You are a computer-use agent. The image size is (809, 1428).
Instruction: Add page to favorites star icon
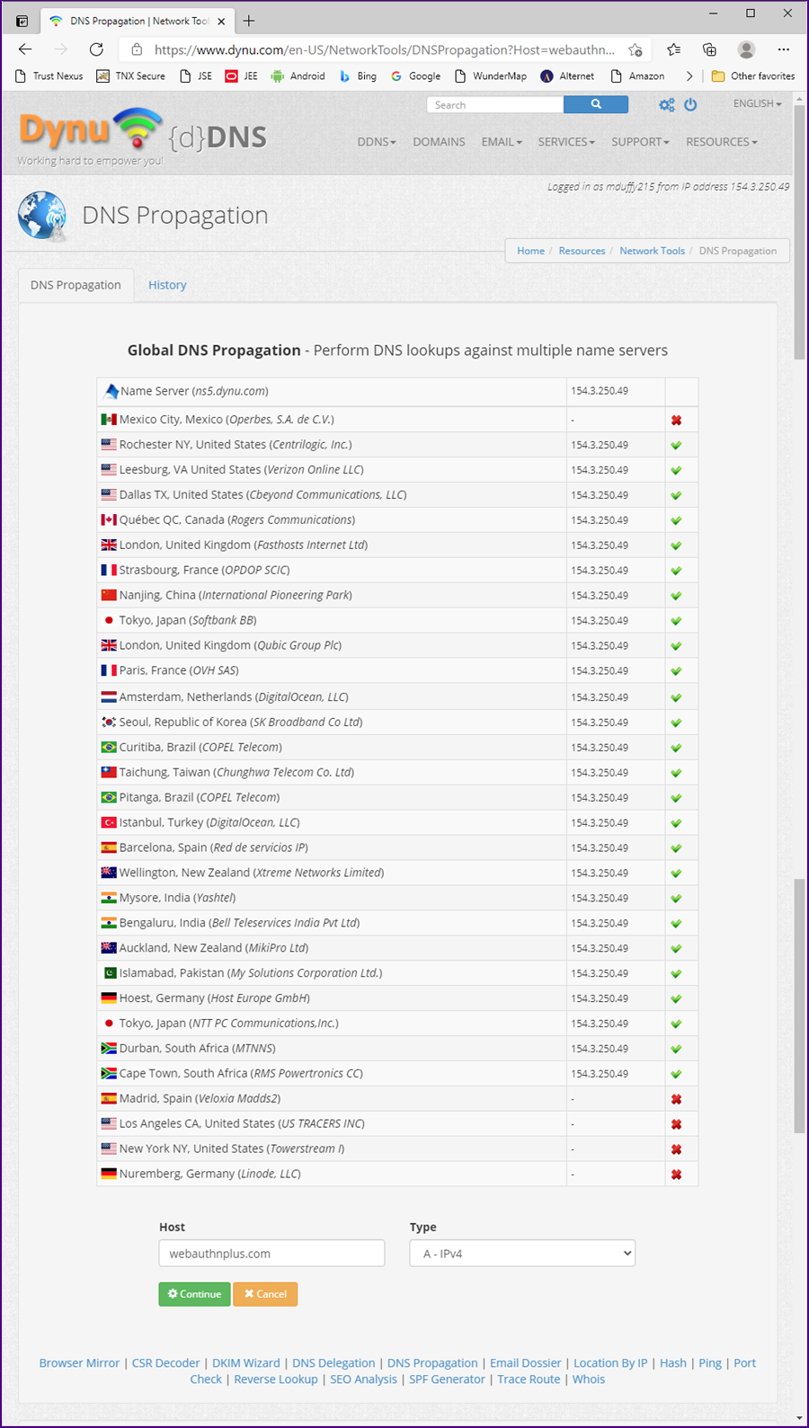636,49
